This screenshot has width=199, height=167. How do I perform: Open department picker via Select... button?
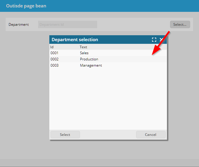(x=180, y=25)
